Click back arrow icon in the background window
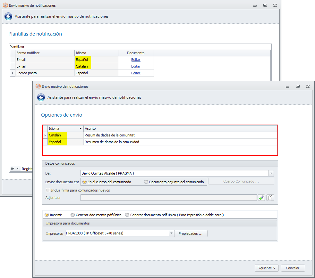Viewport: 315px width, 278px height. (8, 16)
